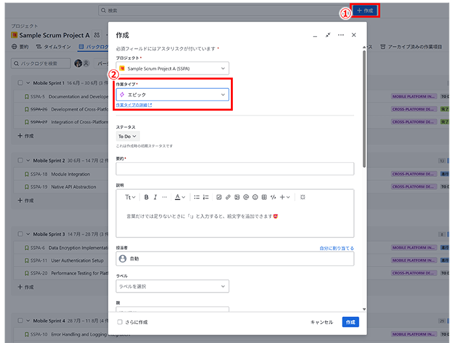This screenshot has width=454, height=343.
Task: Mention a user with @ icon
Action: (x=246, y=197)
